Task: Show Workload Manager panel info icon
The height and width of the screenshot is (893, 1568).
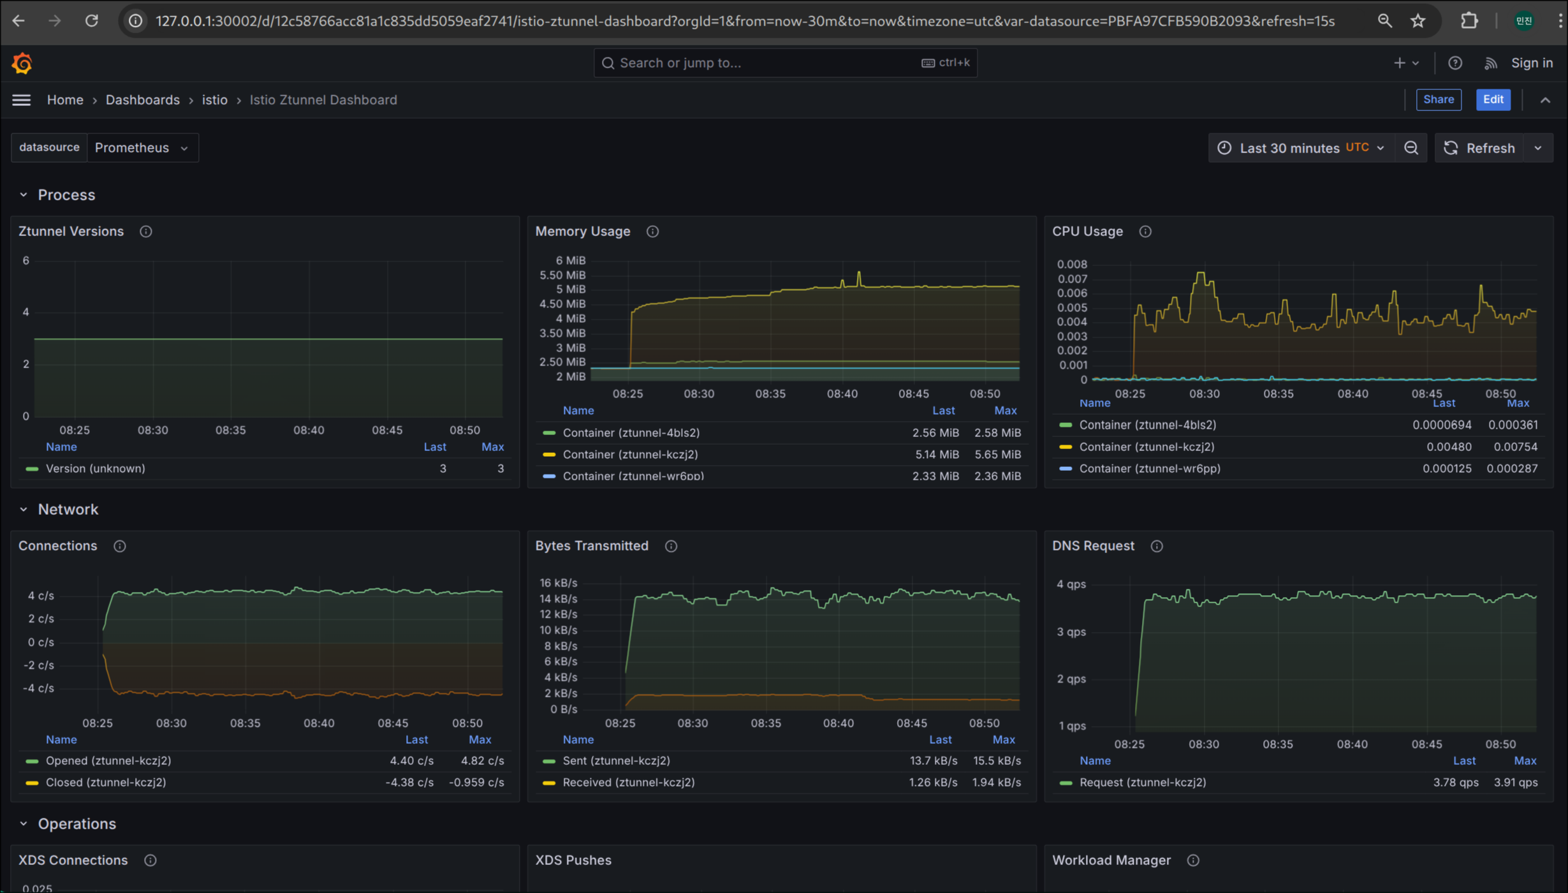Action: (1193, 860)
